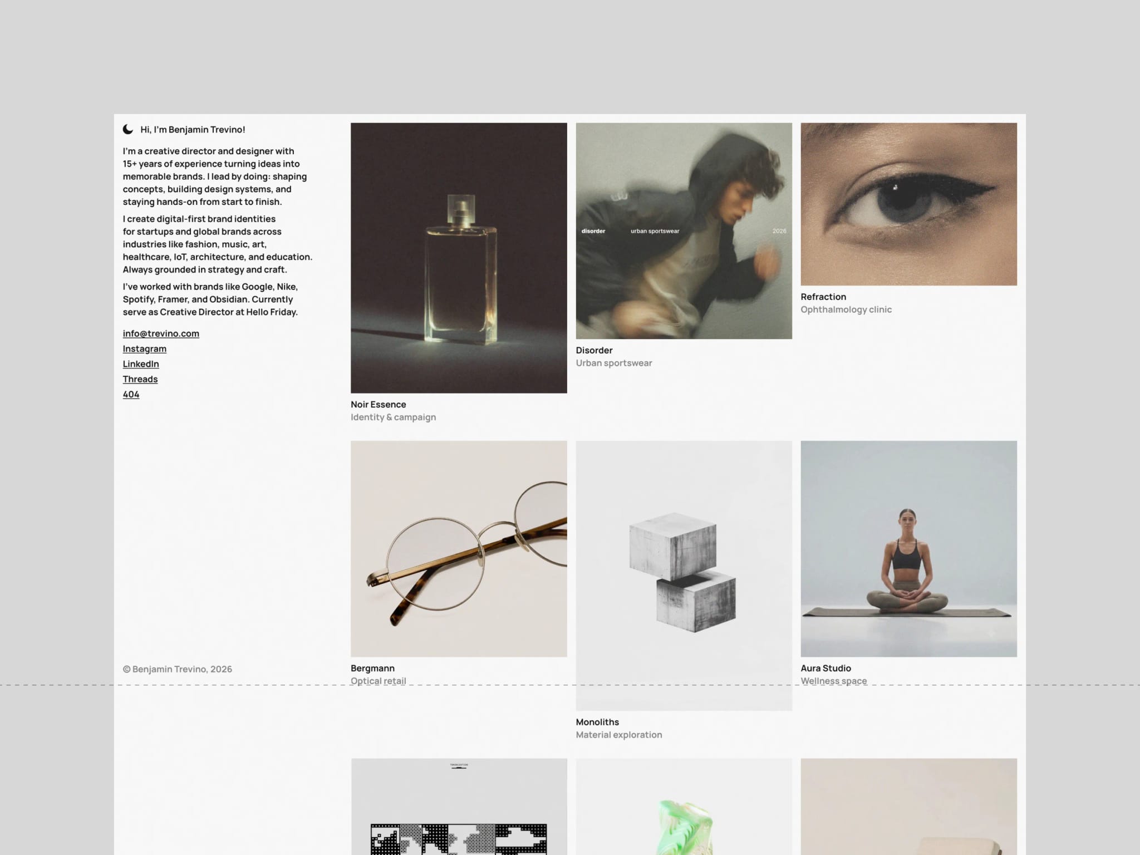Open the black-and-white pixel pattern project

point(459,807)
